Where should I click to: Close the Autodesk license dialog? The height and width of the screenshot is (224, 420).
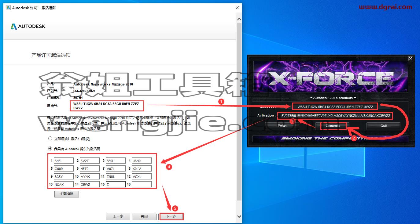[x=237, y=8]
